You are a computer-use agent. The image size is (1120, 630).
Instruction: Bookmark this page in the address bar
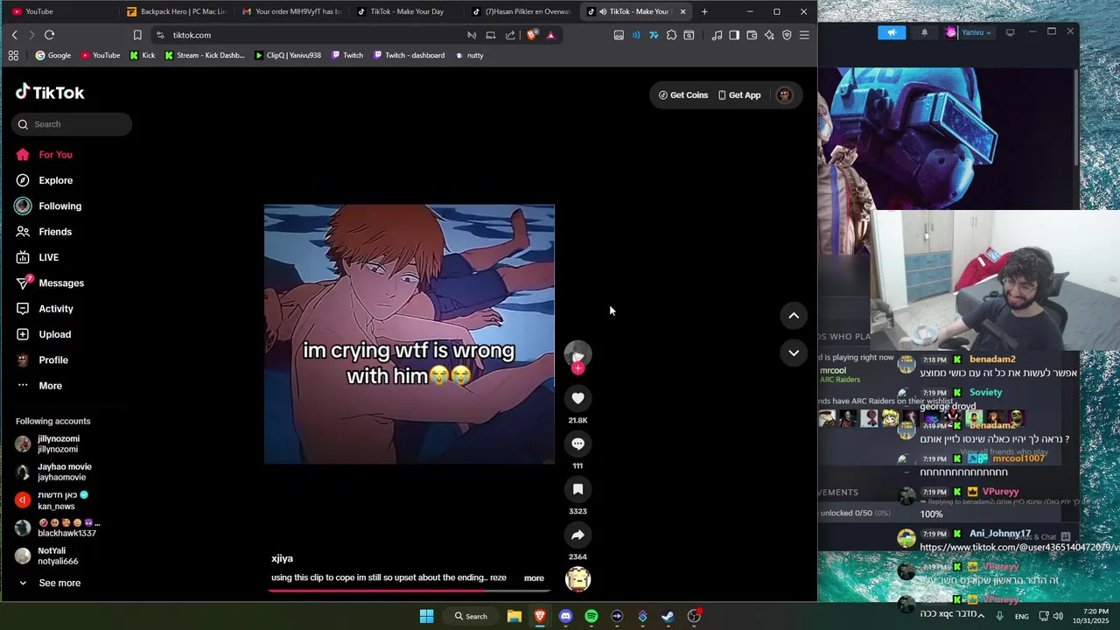coord(137,35)
